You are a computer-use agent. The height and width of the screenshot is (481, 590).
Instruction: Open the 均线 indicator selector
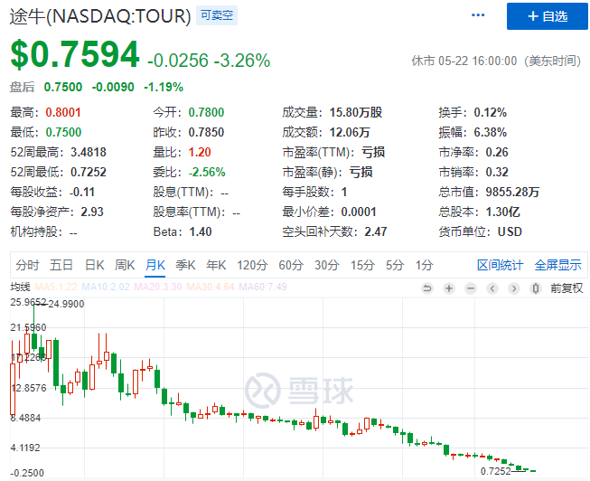(x=20, y=288)
